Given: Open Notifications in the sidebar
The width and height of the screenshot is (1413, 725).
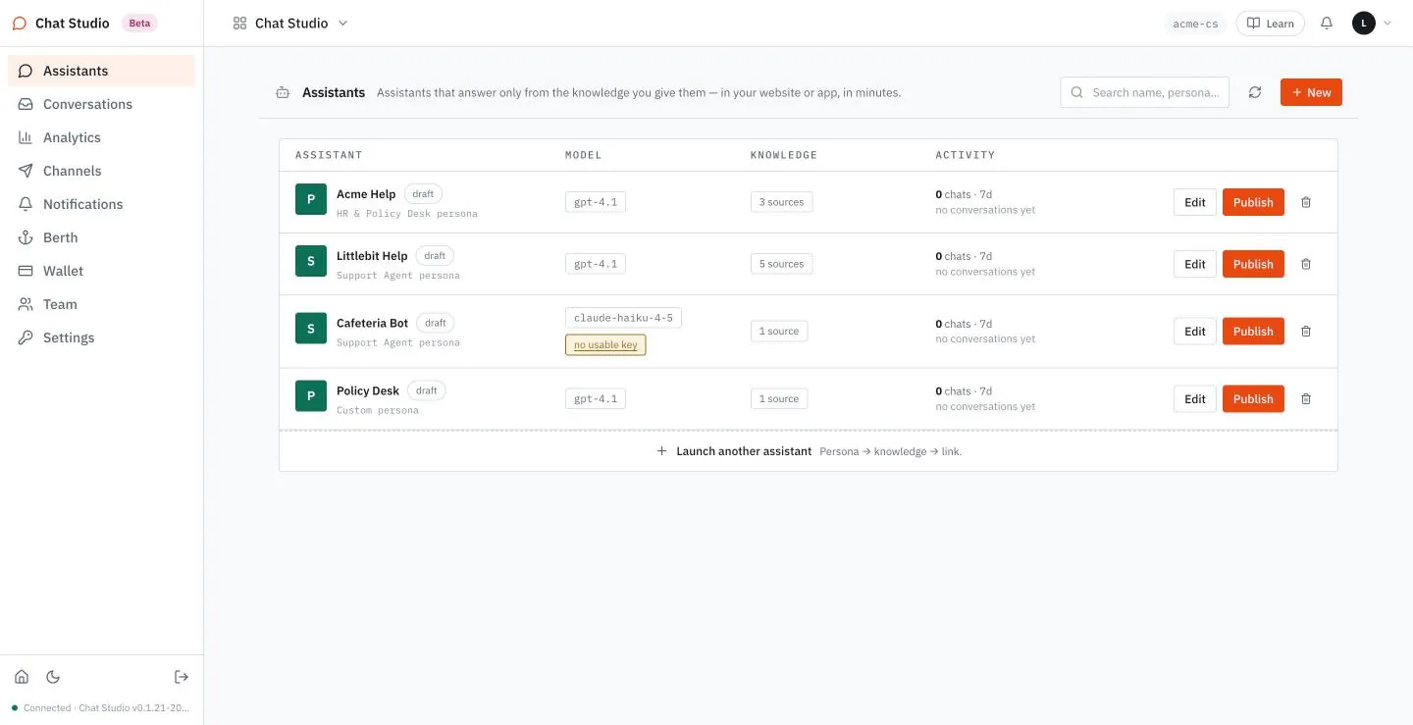Looking at the screenshot, I should pos(102,204).
